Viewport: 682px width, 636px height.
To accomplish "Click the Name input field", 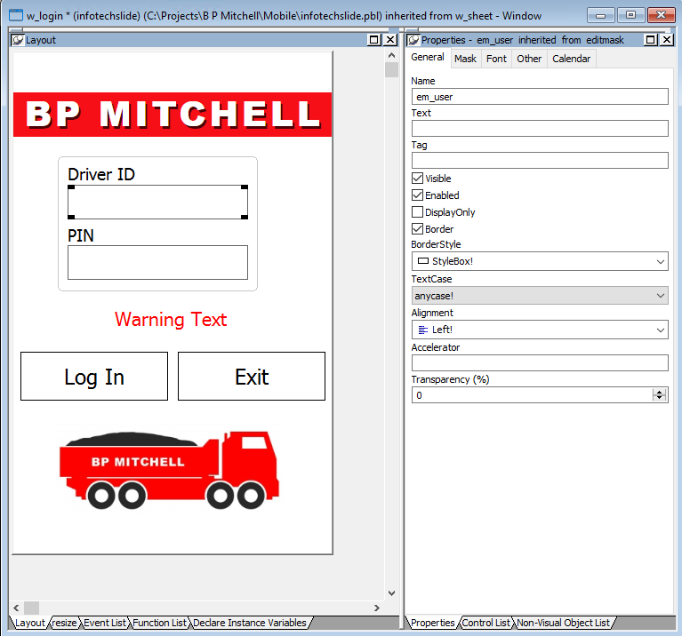I will point(540,97).
